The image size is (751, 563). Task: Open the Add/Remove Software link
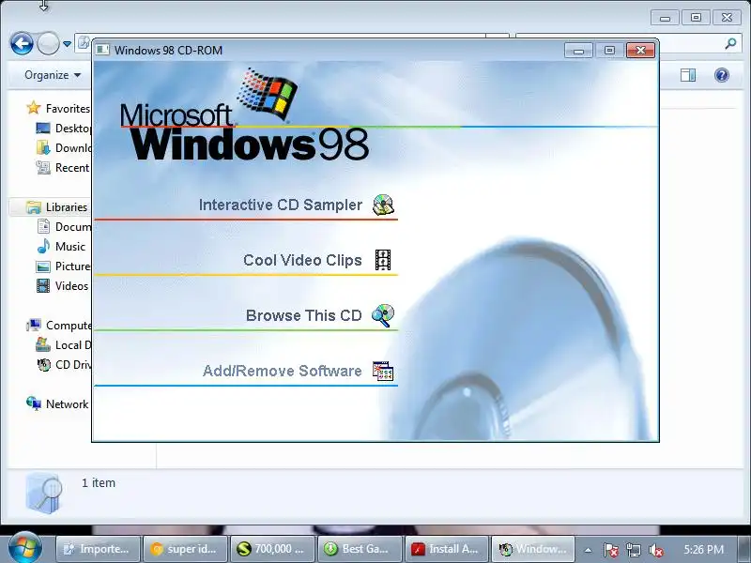pos(283,371)
